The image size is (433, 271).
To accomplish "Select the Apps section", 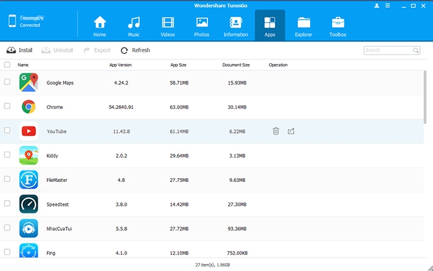I will [x=269, y=25].
